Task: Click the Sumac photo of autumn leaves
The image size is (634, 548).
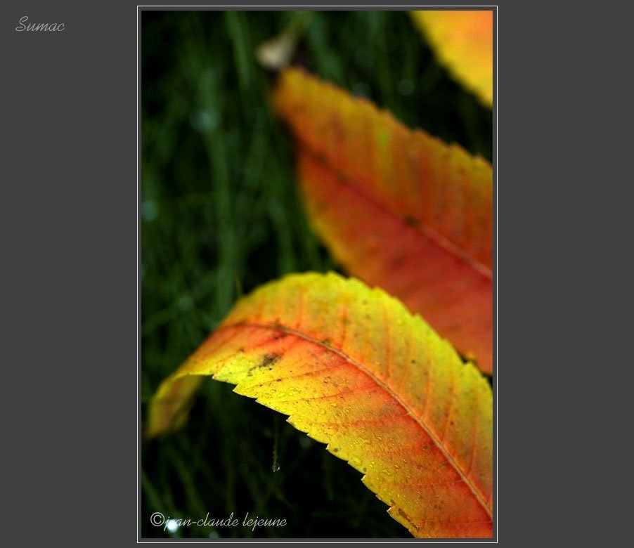Action: [317, 275]
